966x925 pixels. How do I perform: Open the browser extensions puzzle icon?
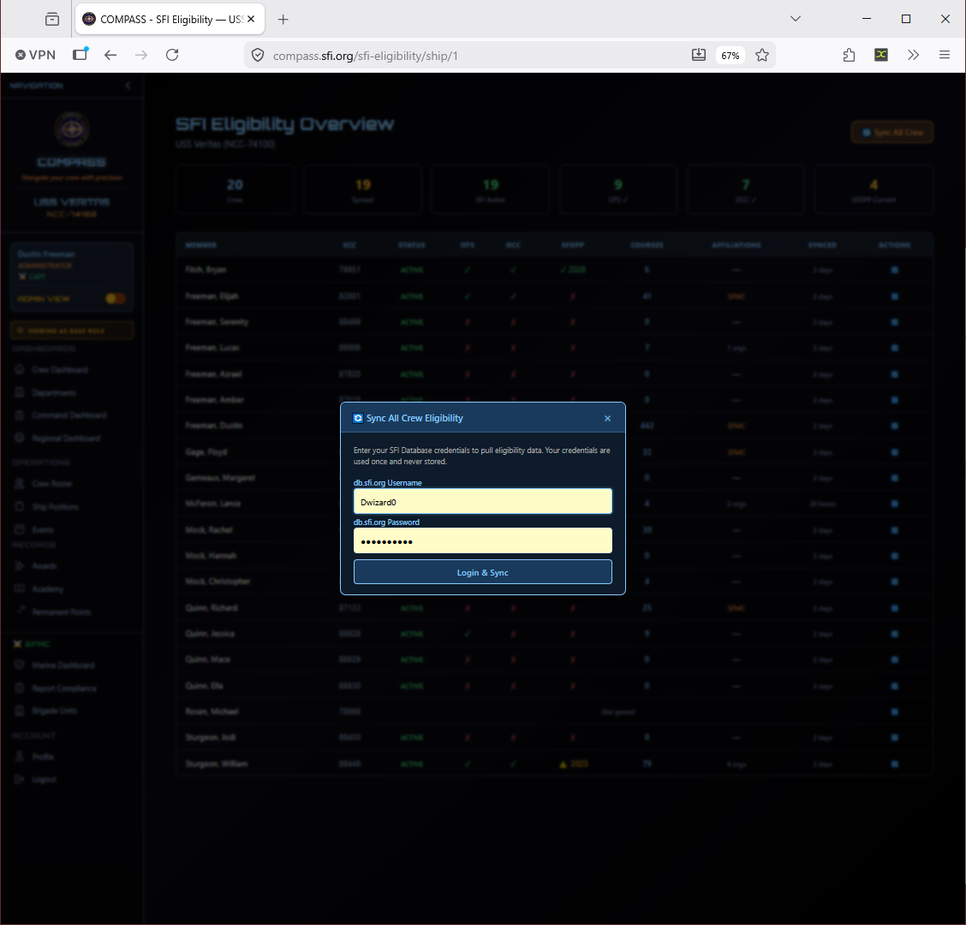point(849,56)
